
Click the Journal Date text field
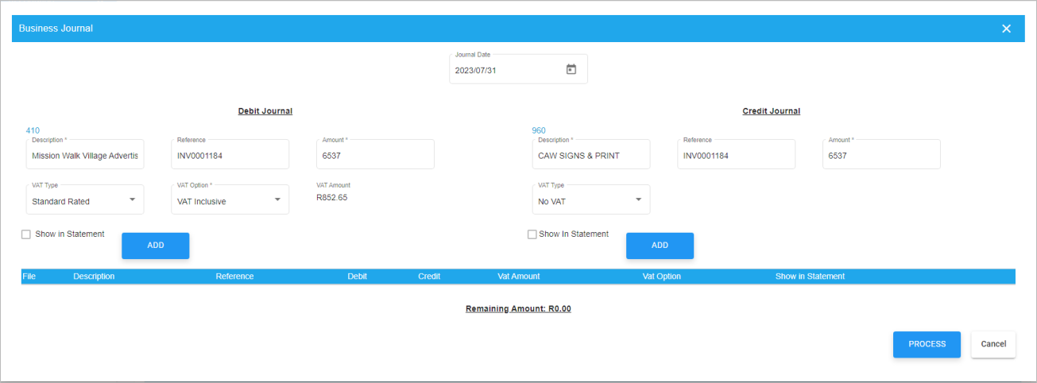[x=505, y=71]
